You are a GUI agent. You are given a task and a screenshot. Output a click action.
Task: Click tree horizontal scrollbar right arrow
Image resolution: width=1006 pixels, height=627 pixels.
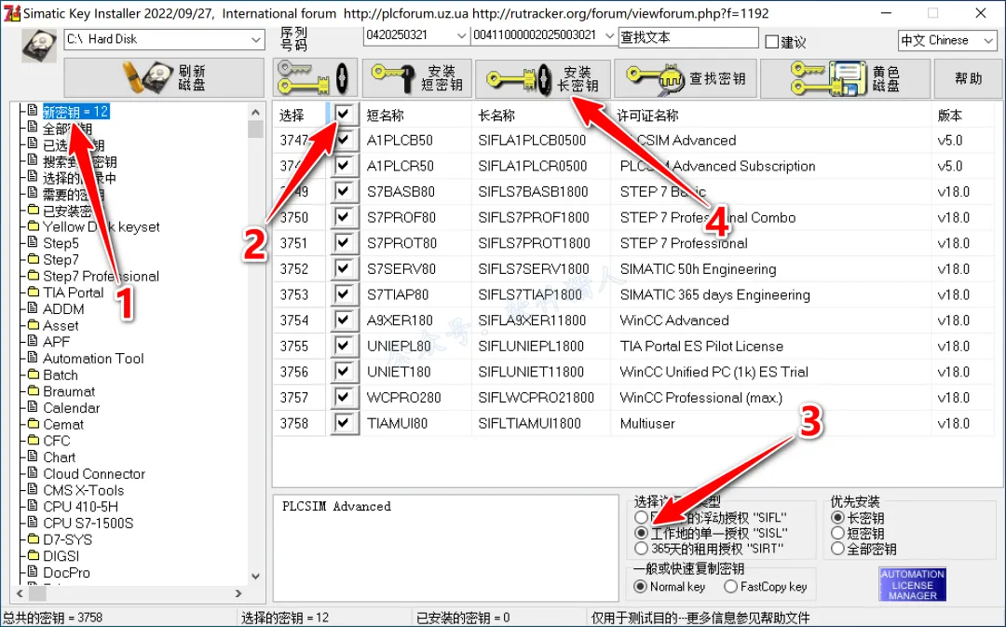click(238, 593)
